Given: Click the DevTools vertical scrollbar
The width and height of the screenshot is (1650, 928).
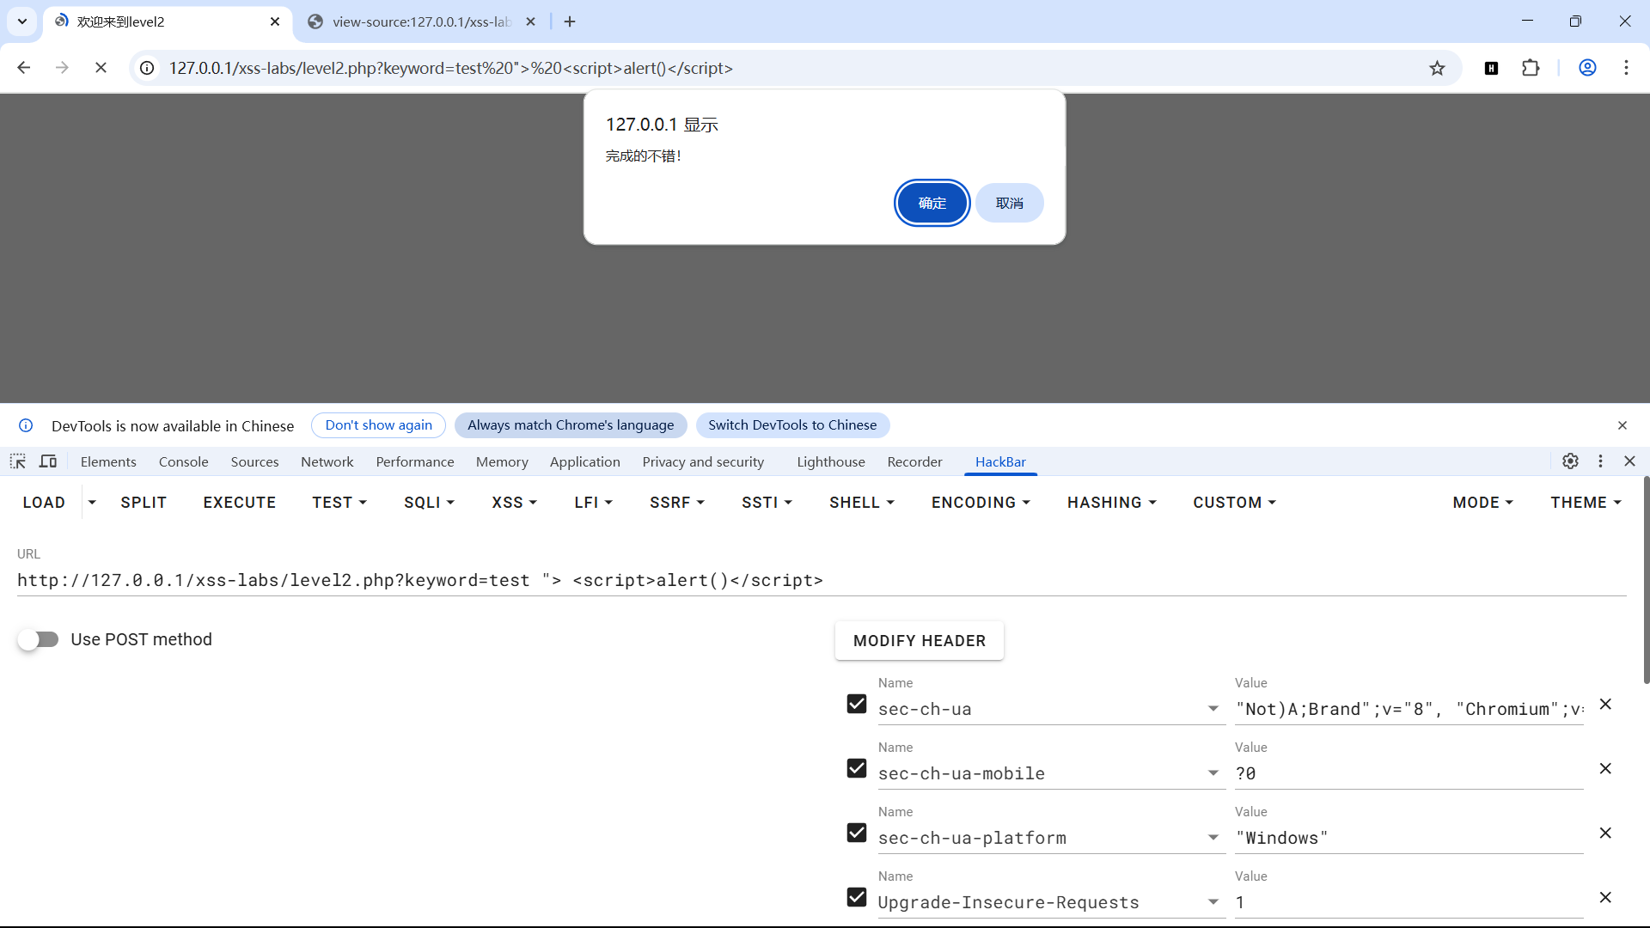Looking at the screenshot, I should (1646, 580).
